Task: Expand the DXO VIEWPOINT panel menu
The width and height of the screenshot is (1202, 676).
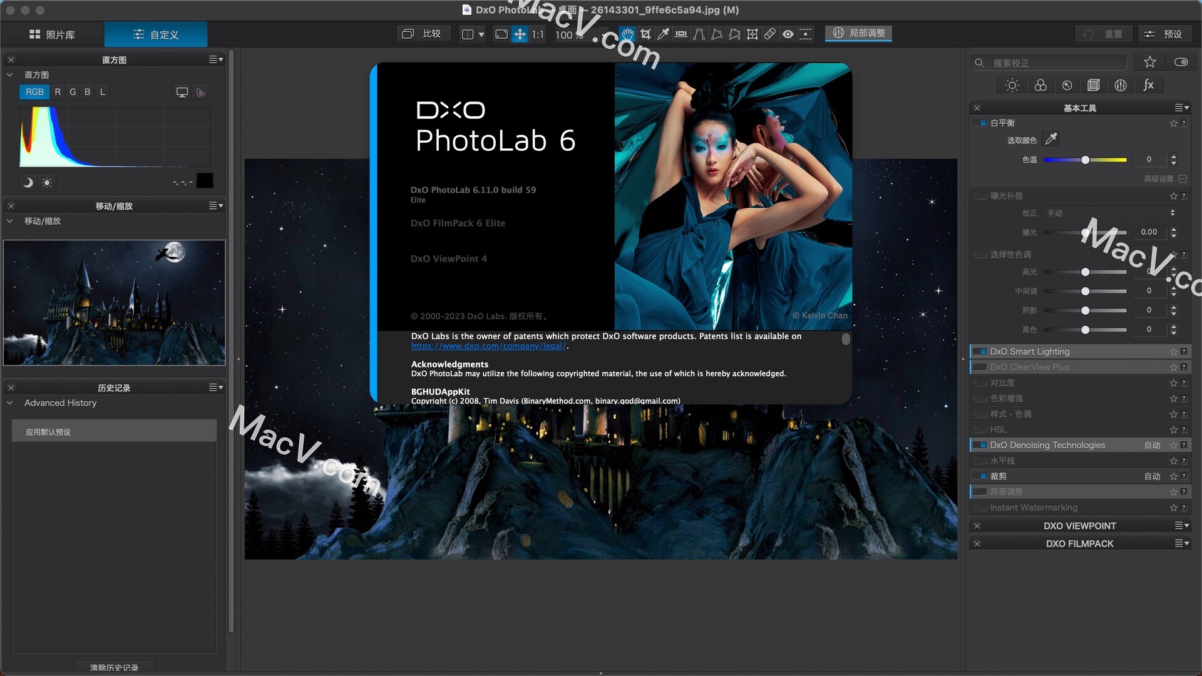Action: 1182,526
